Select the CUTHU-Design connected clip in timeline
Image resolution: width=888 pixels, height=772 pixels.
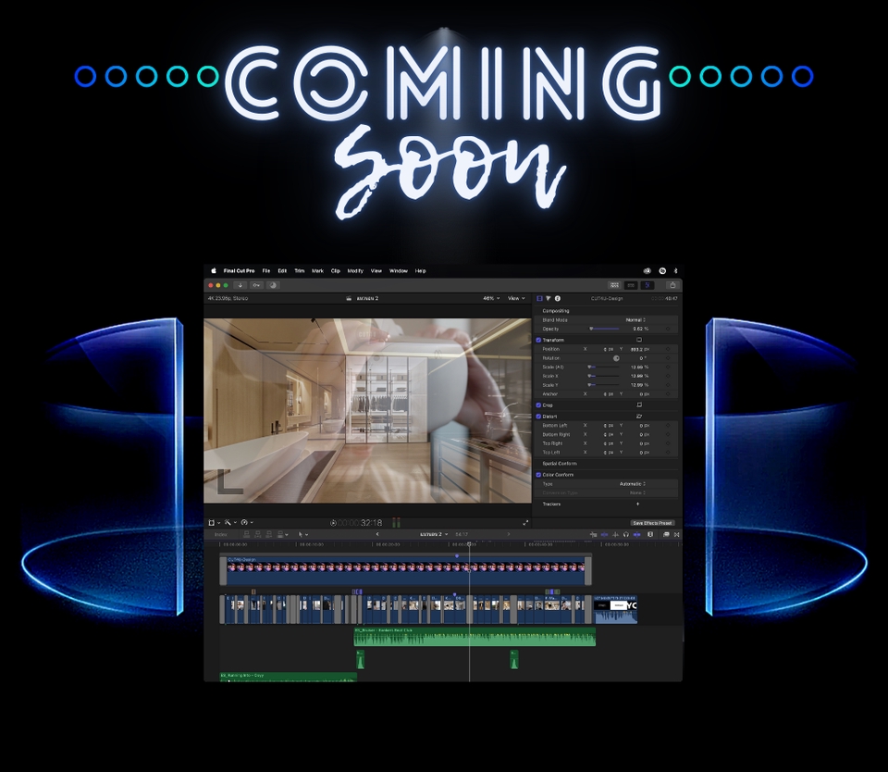click(405, 570)
